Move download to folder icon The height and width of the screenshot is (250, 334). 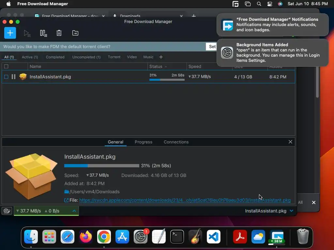point(75,33)
